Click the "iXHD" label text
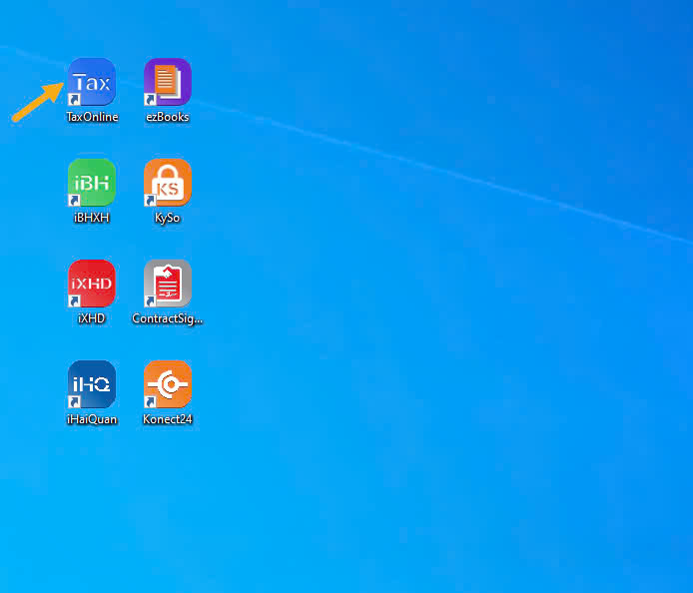The width and height of the screenshot is (693, 593). (92, 318)
